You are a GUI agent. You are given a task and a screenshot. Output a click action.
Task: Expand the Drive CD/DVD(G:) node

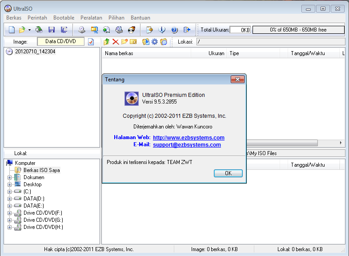click(9, 220)
